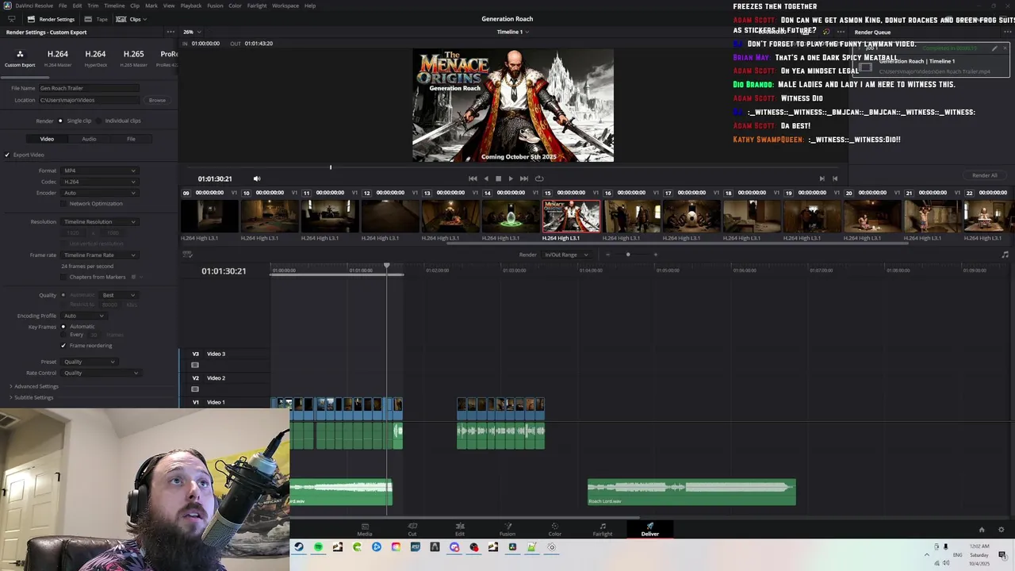Click the Tape toolbar button
This screenshot has width=1015, height=571.
point(97,19)
